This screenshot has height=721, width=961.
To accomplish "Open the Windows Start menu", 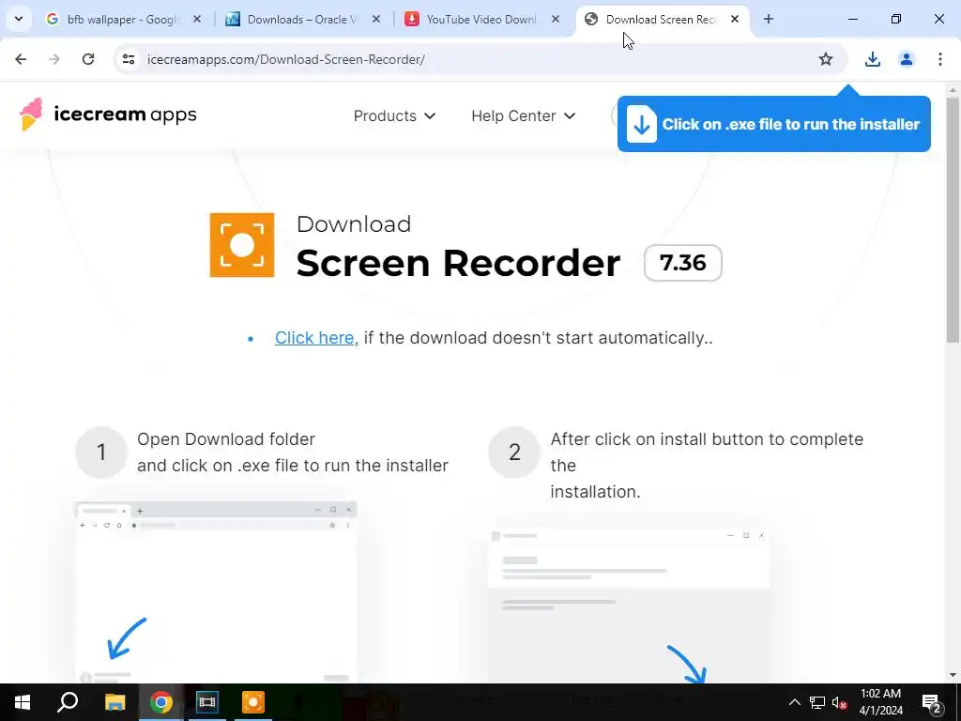I will pyautogui.click(x=23, y=702).
